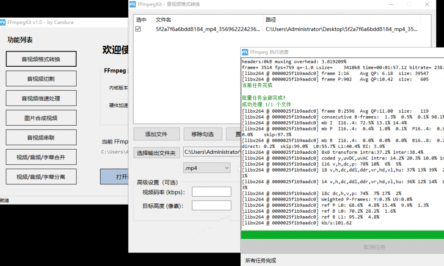Image resolution: width=444 pixels, height=266 pixels.
Task: Open 音视频倍速处理 function
Action: [41, 98]
